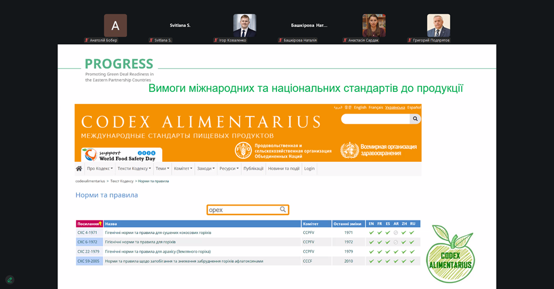Click the sort arrow in the Посилання column header

coord(100,223)
